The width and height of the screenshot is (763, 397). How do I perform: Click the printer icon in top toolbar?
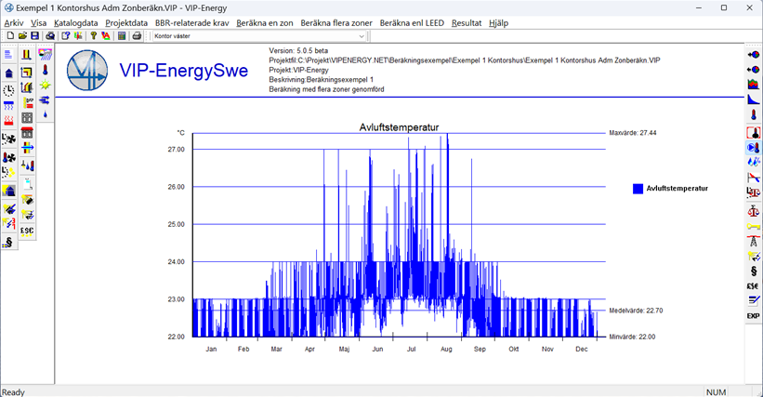click(137, 36)
